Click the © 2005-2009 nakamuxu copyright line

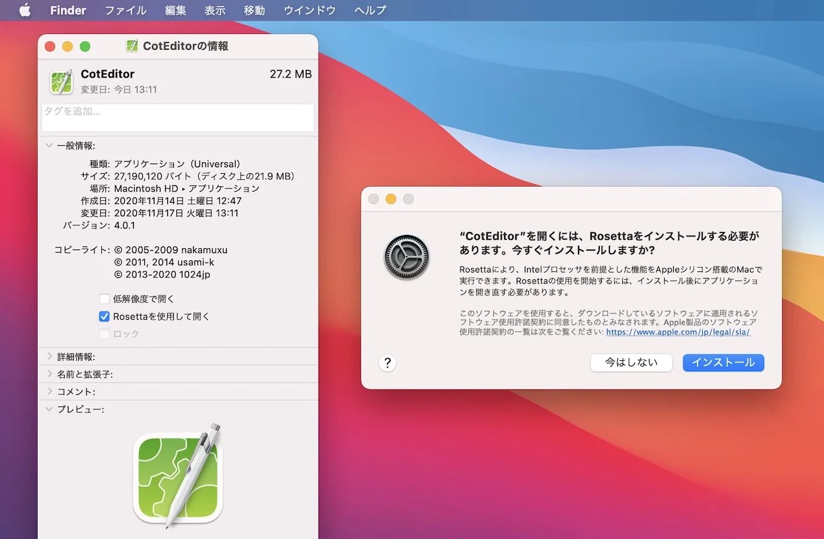[171, 250]
